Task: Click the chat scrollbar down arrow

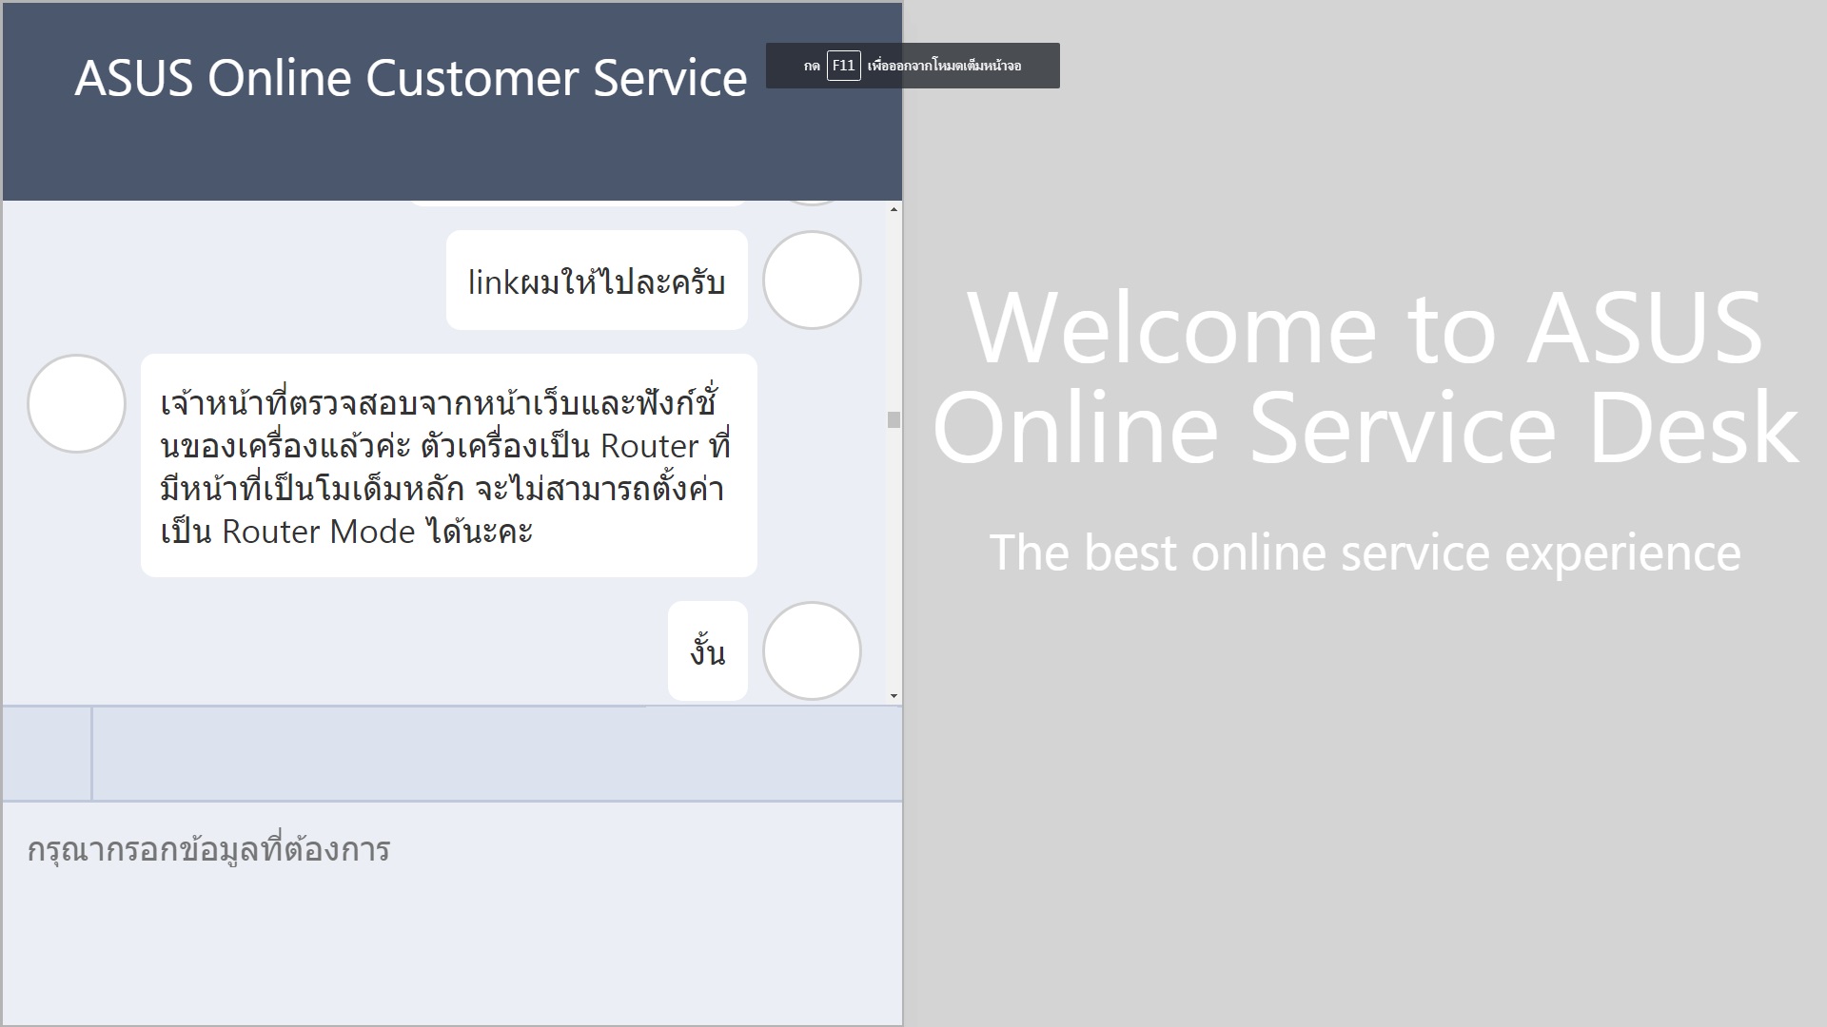Action: point(894,696)
